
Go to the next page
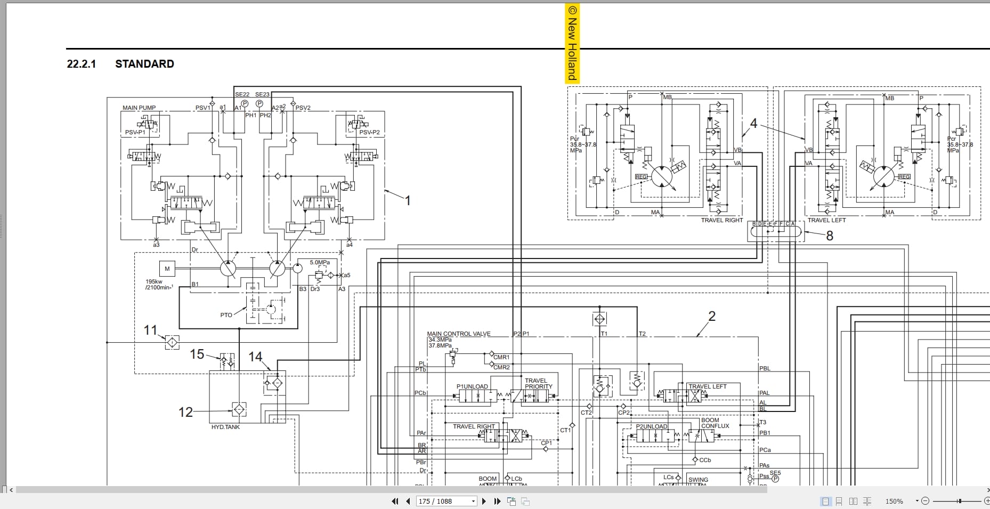tap(484, 501)
